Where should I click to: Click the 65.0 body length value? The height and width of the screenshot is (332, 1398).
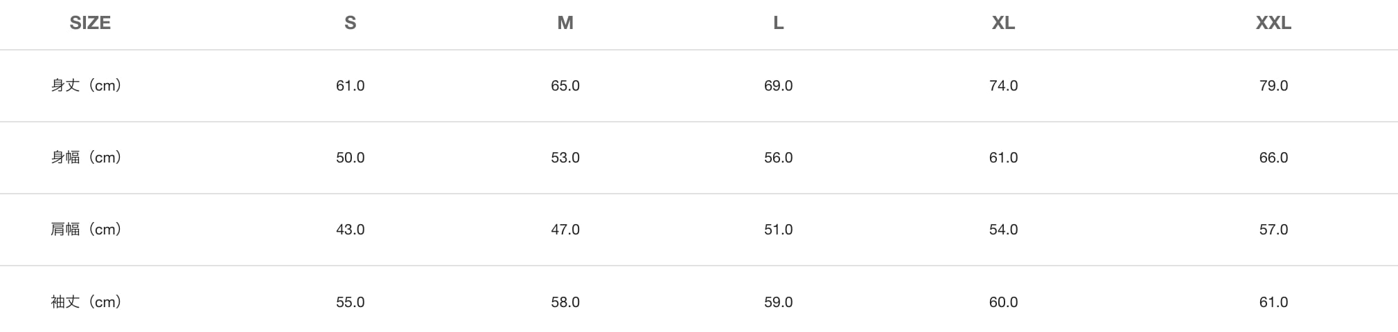pos(565,86)
